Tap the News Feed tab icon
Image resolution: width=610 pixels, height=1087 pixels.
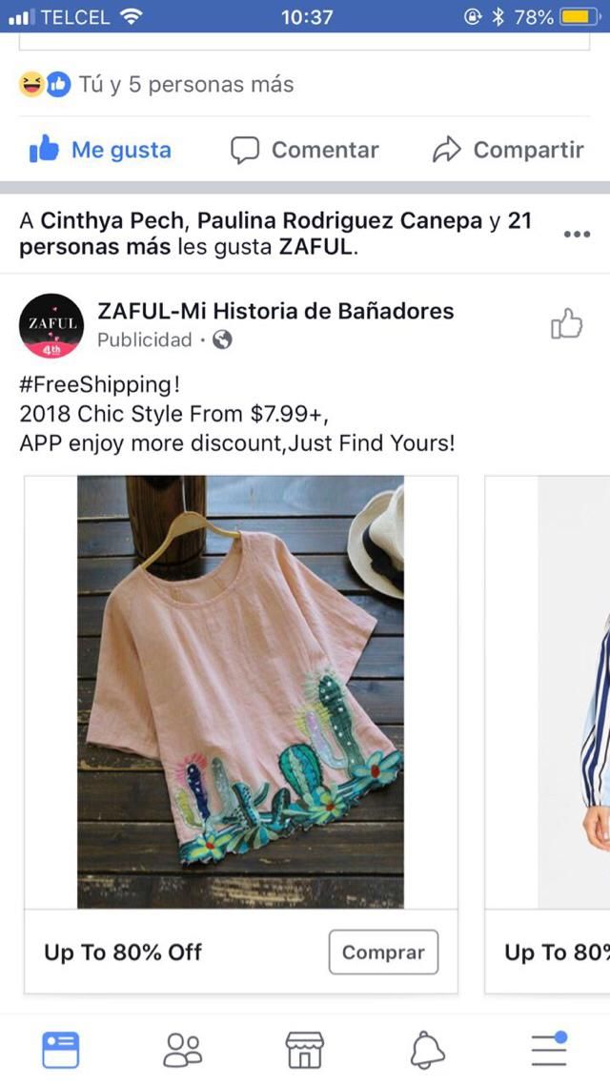[x=60, y=1050]
